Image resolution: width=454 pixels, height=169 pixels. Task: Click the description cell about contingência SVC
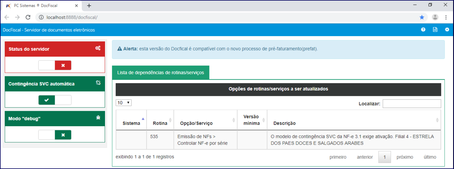point(354,140)
